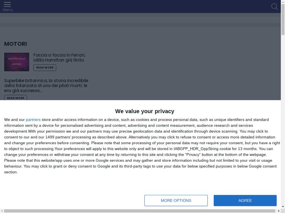This screenshot has height=213, width=285.
Task: Click the We value your privacy heading
Action: (145, 111)
